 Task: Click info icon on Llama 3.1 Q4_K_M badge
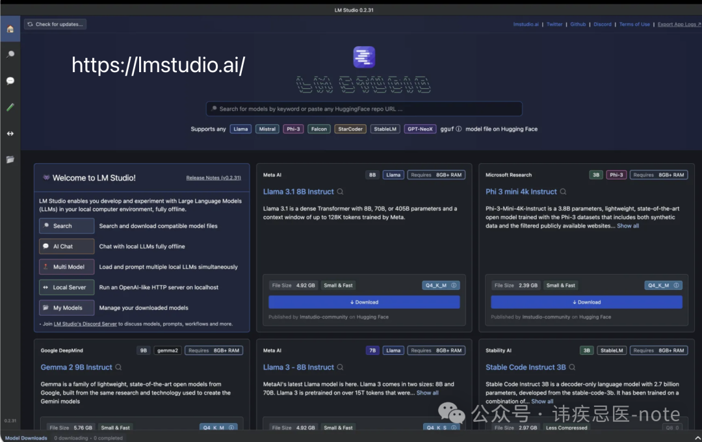454,285
